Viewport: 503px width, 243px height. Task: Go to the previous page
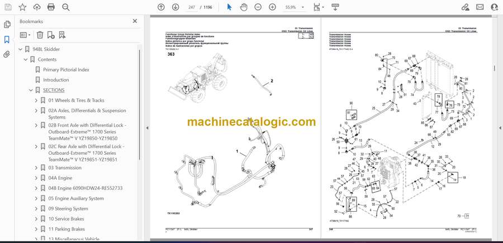(161, 7)
